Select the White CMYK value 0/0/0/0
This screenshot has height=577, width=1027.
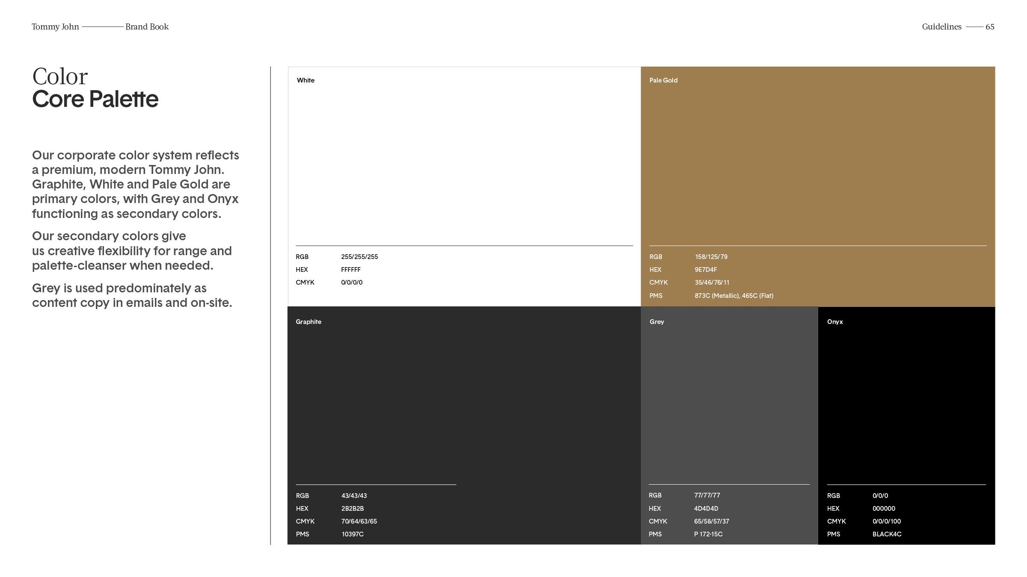pos(352,283)
